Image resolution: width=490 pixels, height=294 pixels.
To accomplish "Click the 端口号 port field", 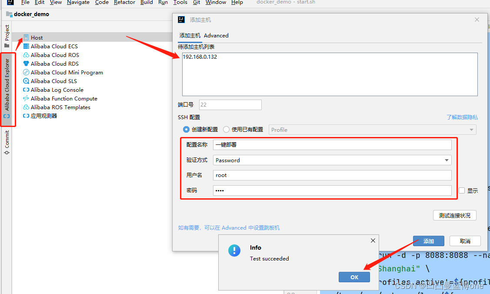I will (x=230, y=105).
